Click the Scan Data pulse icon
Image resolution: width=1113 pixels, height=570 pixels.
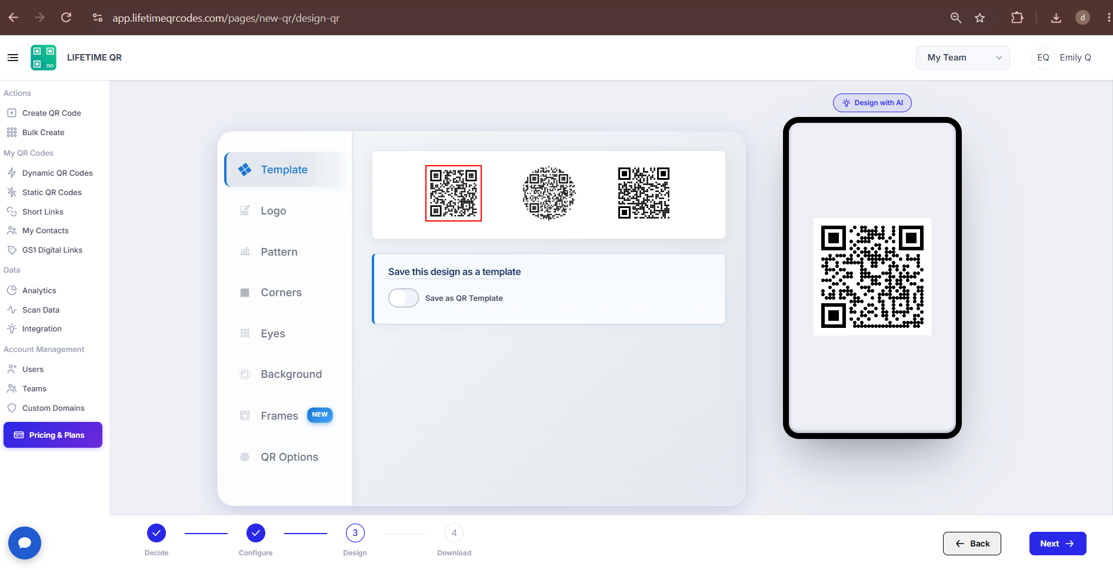(12, 310)
